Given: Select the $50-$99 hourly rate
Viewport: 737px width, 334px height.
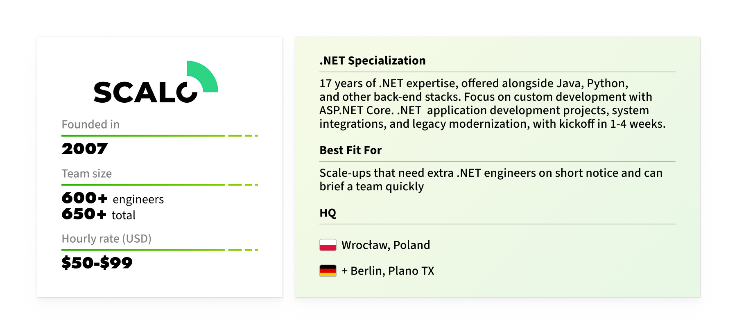Looking at the screenshot, I should tap(97, 263).
